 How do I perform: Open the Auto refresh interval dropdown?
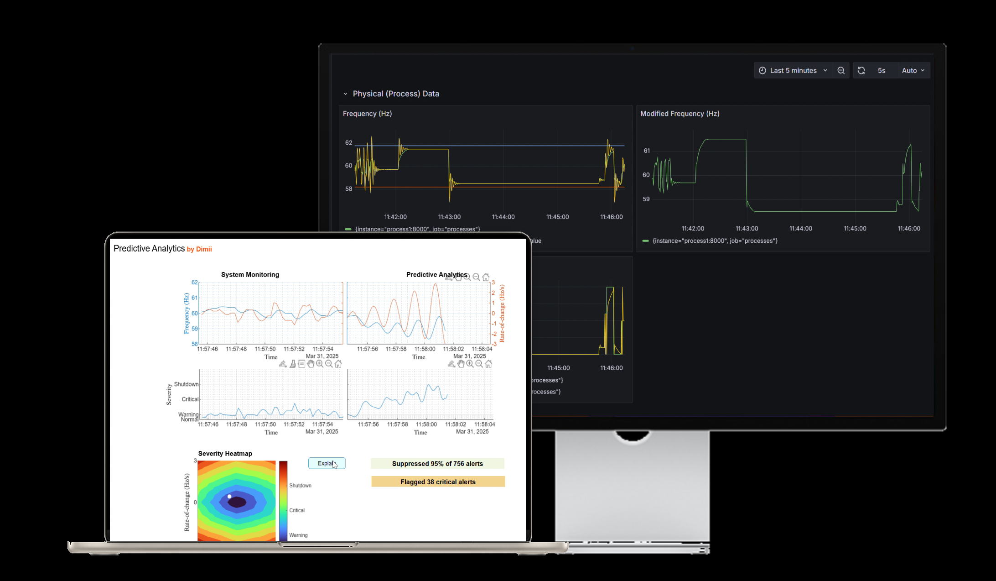(913, 70)
